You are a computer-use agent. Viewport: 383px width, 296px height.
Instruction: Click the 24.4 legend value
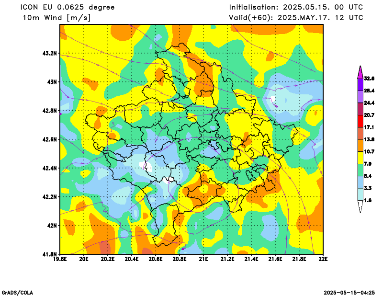click(369, 103)
